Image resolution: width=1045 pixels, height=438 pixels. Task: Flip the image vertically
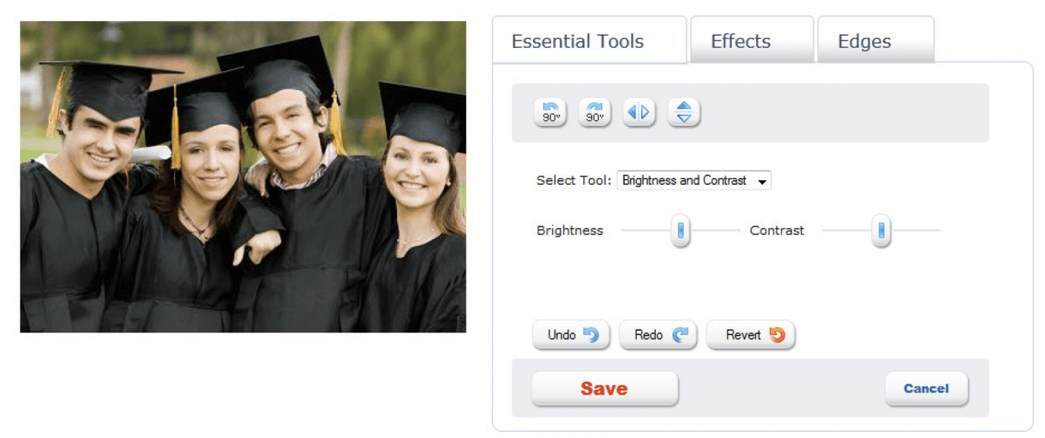click(x=684, y=112)
